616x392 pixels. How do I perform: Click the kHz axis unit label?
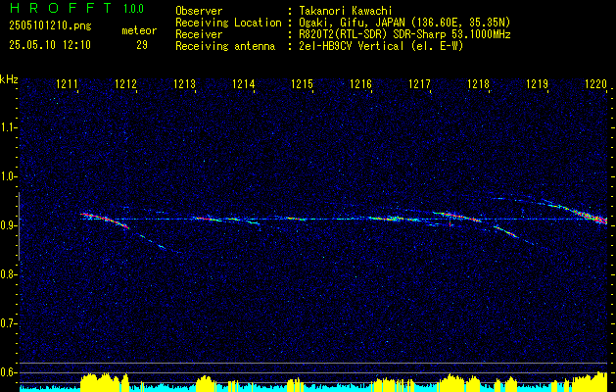click(x=9, y=79)
